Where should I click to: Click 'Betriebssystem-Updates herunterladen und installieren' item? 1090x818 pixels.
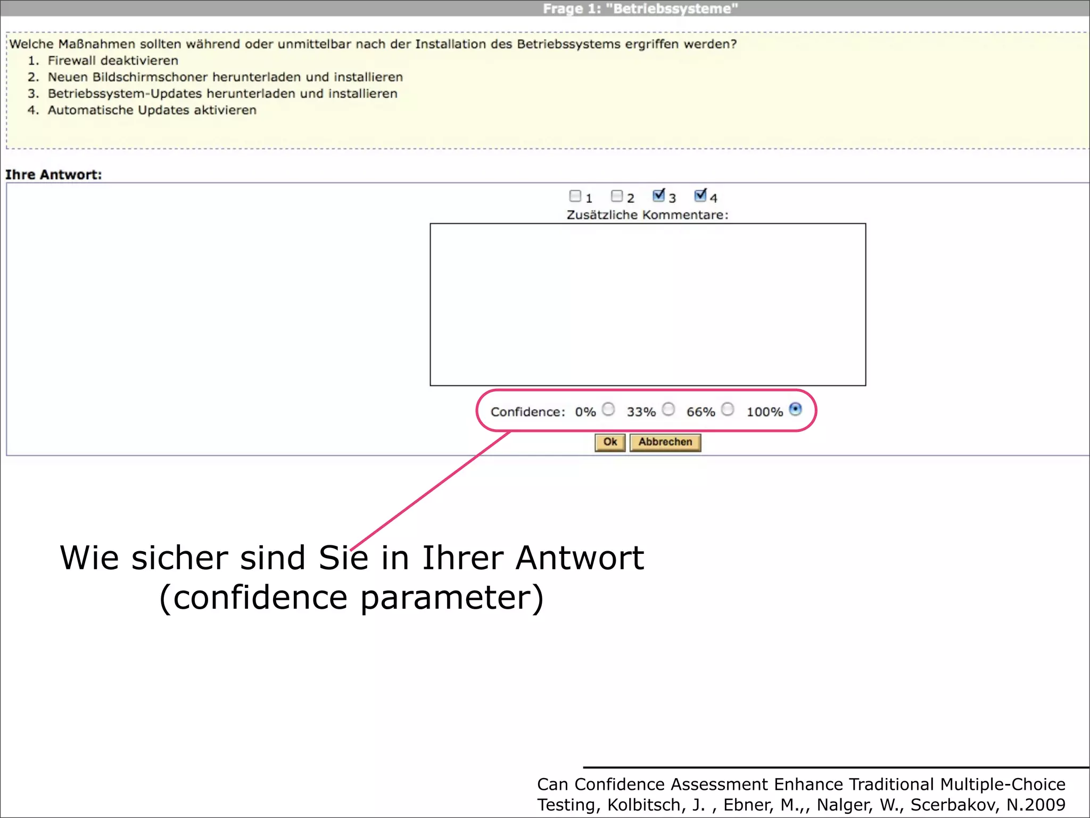(222, 94)
